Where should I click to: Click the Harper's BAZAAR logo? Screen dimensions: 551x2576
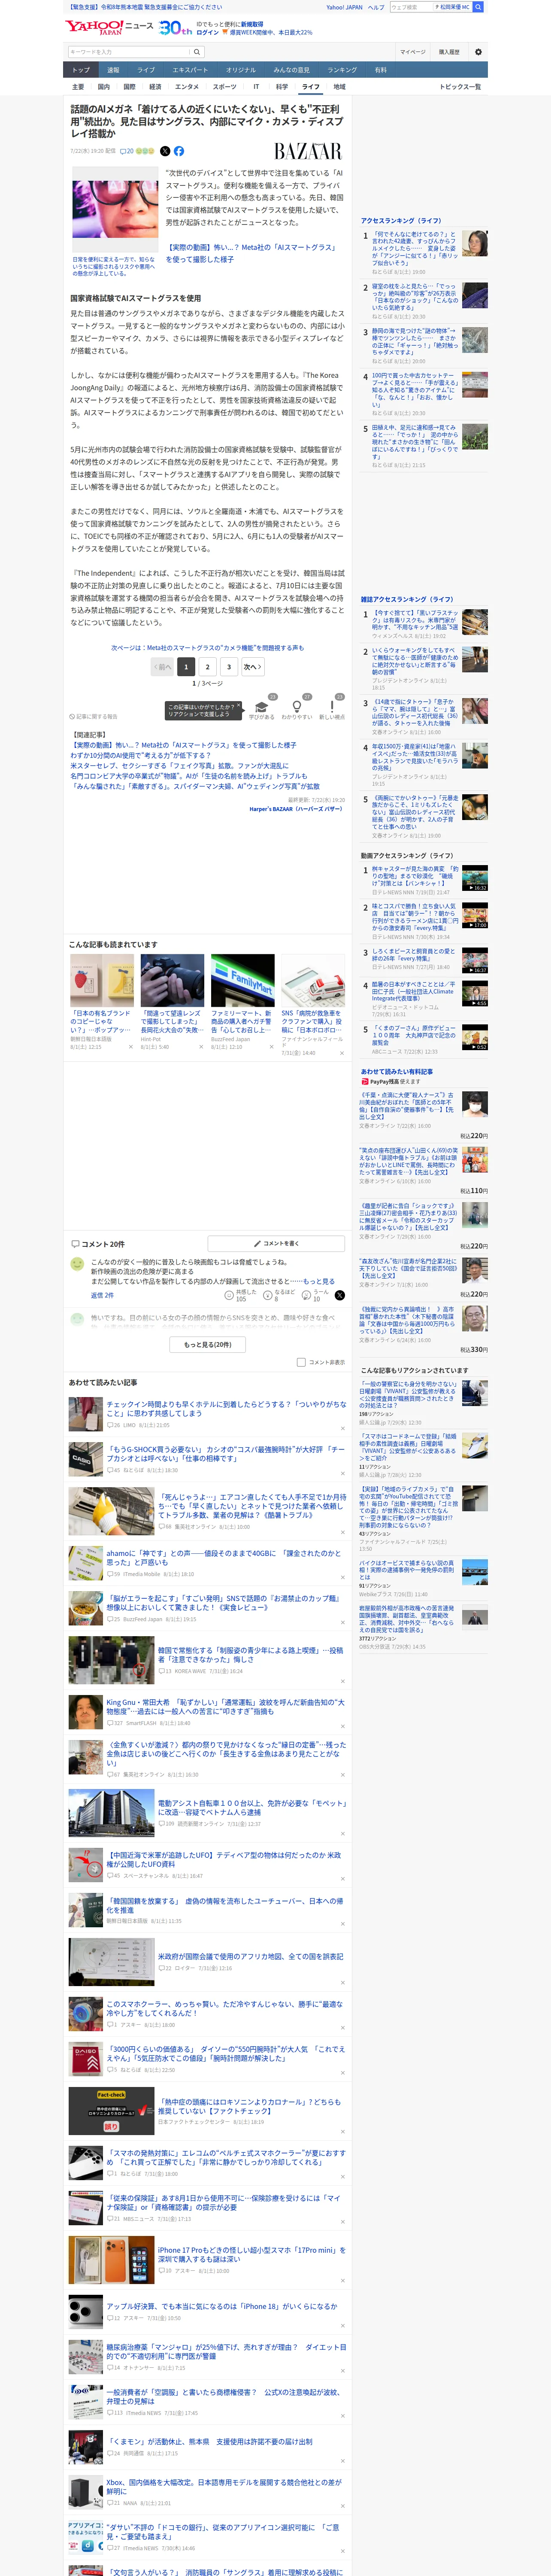[x=308, y=151]
